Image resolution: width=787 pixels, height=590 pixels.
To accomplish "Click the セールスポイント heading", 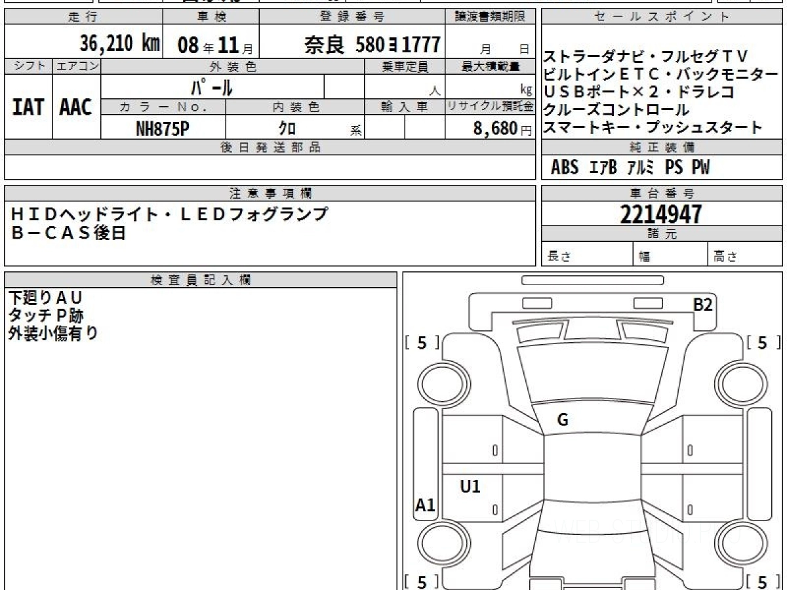I will click(662, 17).
